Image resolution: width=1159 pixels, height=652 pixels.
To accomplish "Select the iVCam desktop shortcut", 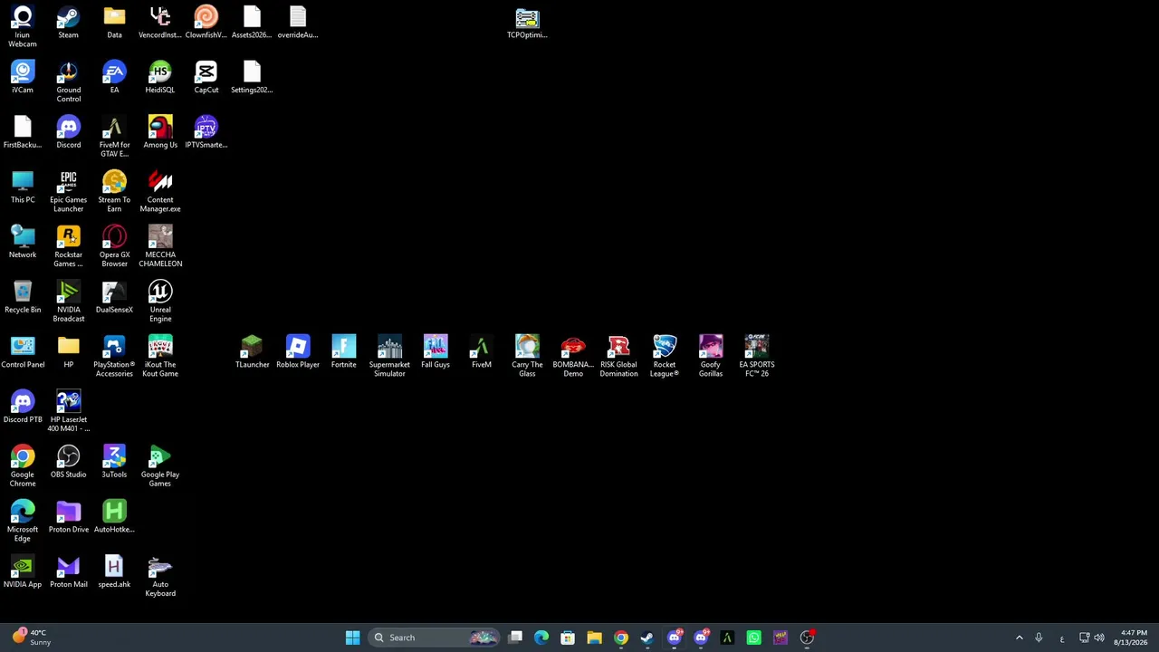I will point(23,78).
